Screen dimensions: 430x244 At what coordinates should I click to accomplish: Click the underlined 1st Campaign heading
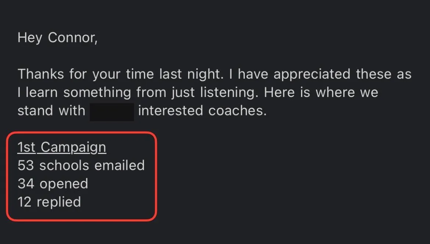(62, 147)
